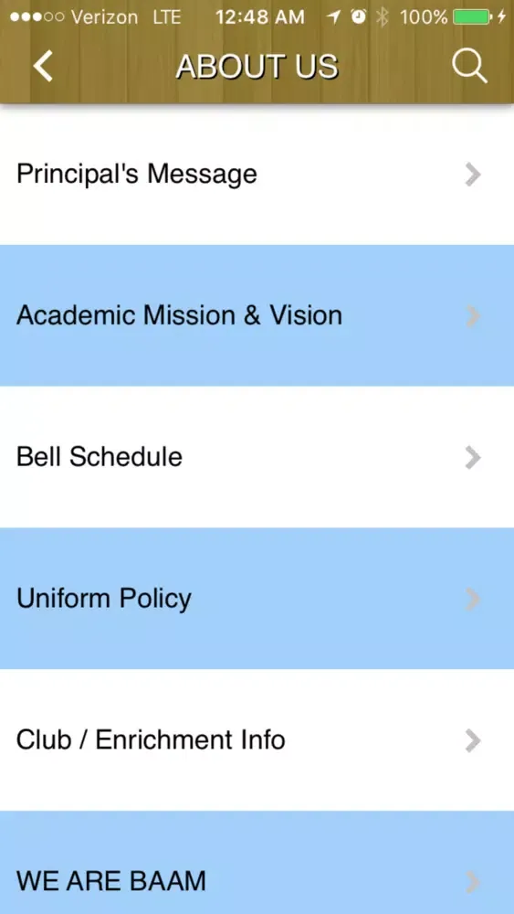Open the WE ARE BAAM entry
Image resolution: width=514 pixels, height=914 pixels.
[x=257, y=863]
